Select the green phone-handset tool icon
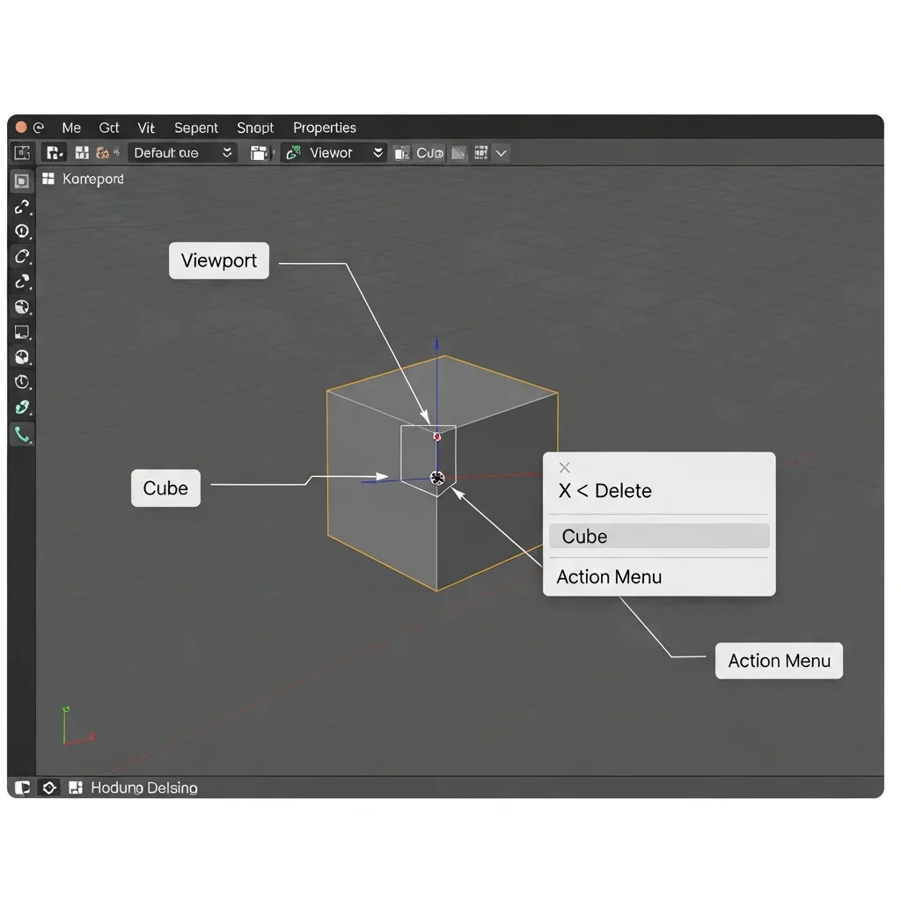 [x=22, y=435]
